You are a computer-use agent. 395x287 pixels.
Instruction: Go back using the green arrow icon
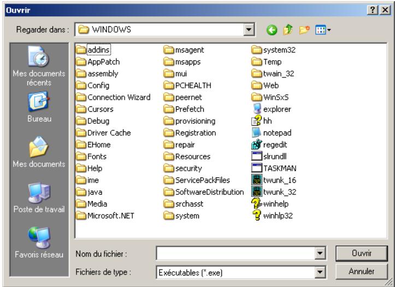272,30
